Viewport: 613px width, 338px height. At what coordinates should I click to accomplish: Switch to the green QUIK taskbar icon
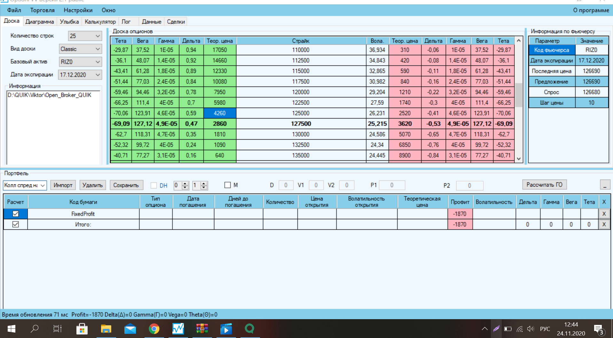(x=250, y=328)
